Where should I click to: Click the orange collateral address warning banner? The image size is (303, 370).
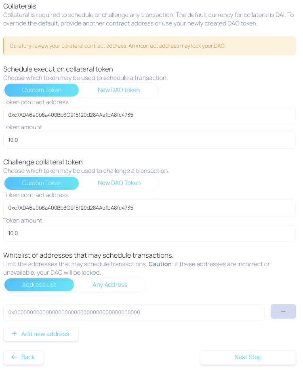149,46
